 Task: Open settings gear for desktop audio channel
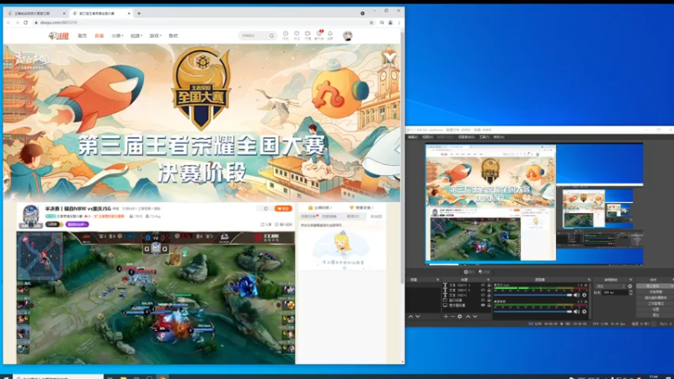click(x=584, y=312)
